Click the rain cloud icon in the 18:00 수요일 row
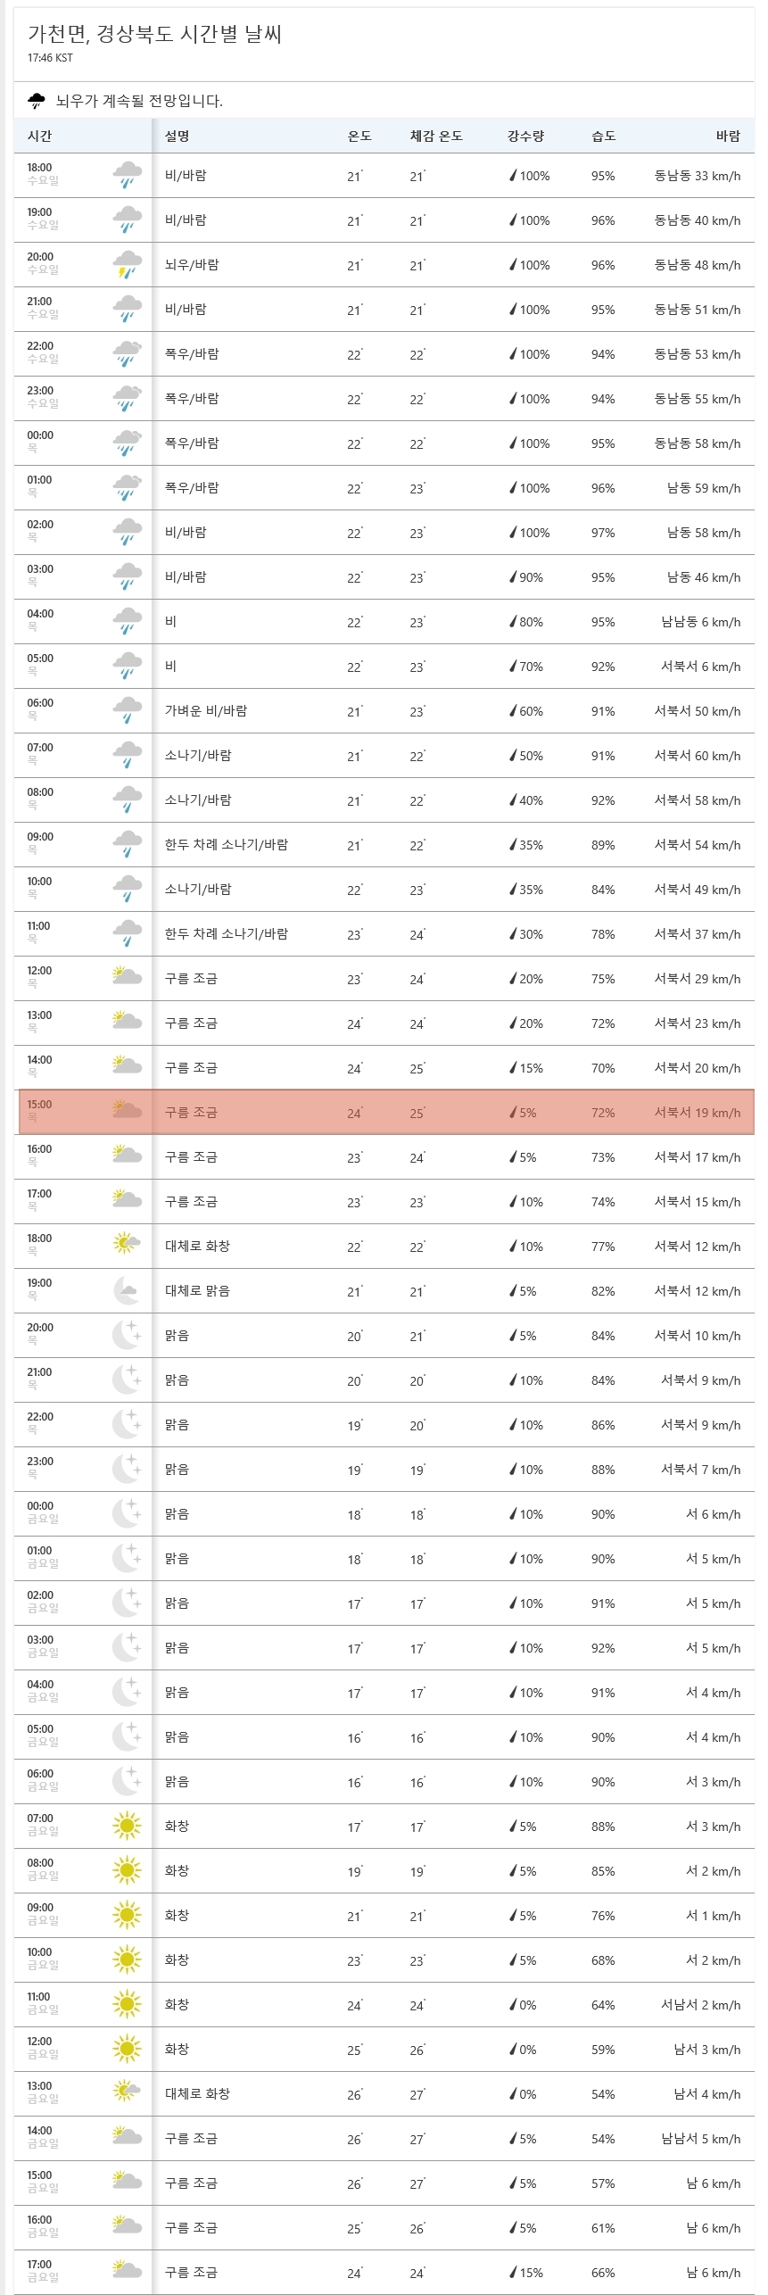Image resolution: width=768 pixels, height=2295 pixels. (128, 176)
